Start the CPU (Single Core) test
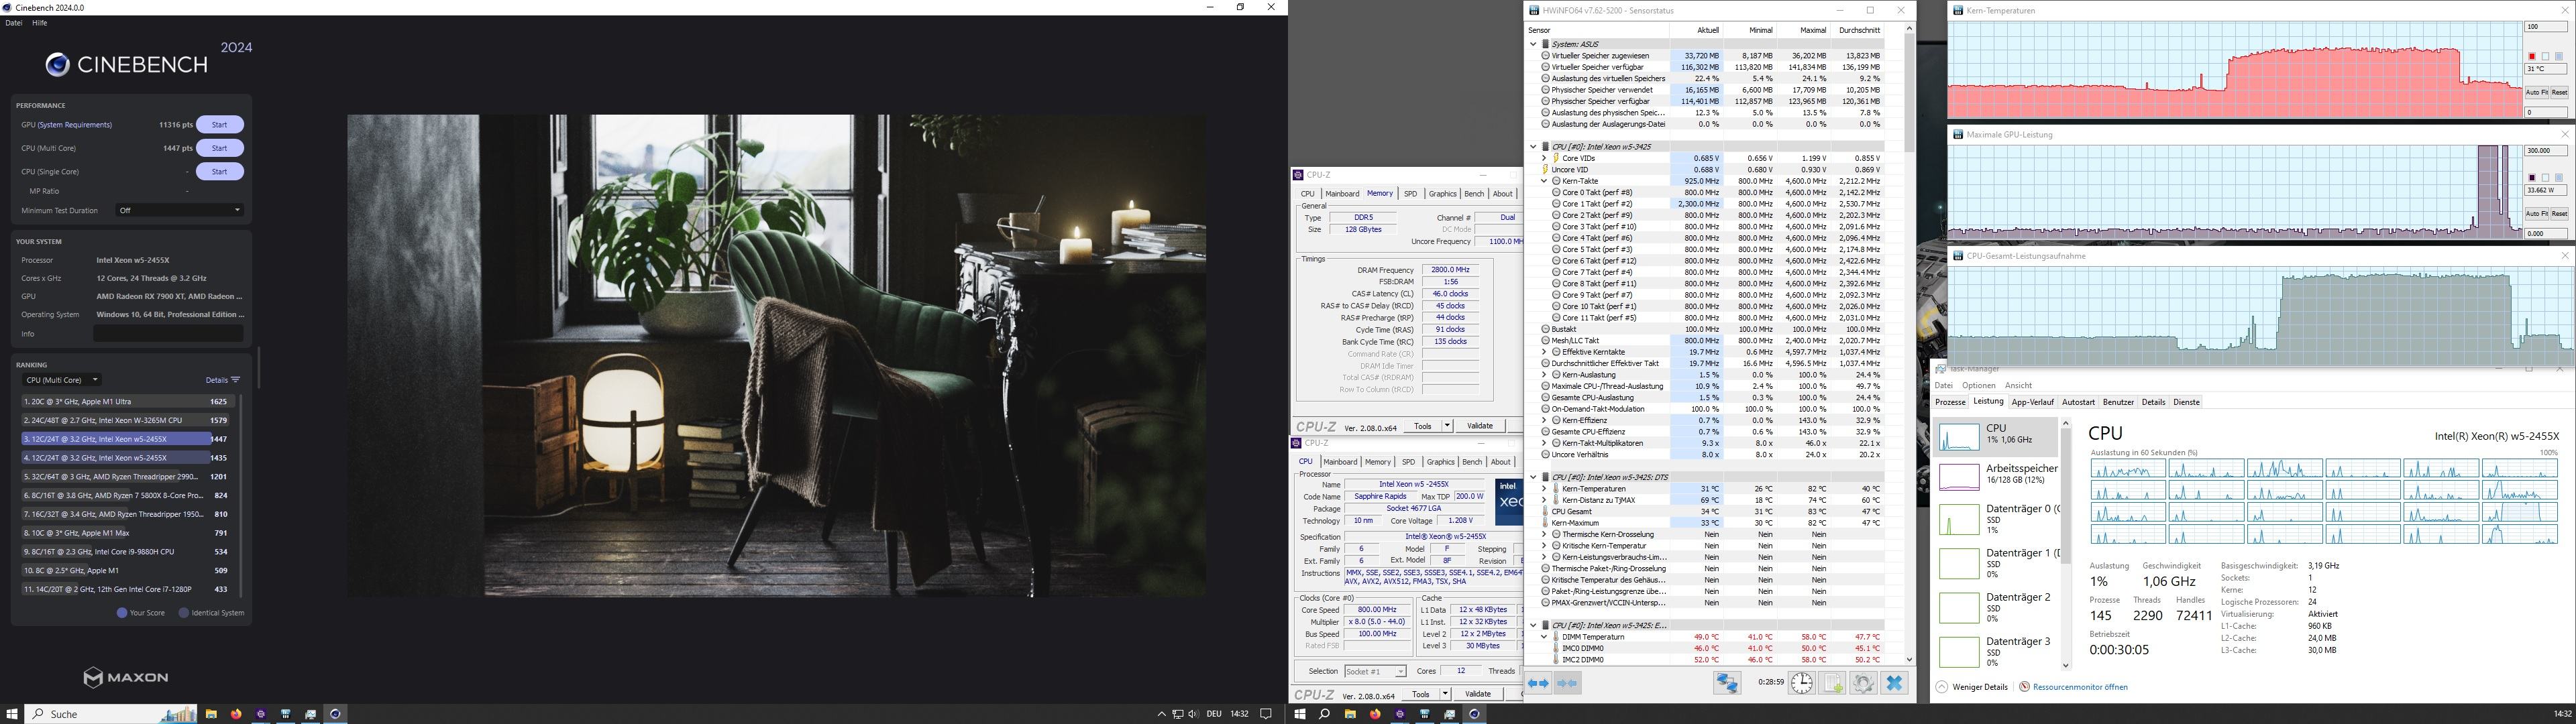 click(x=219, y=172)
